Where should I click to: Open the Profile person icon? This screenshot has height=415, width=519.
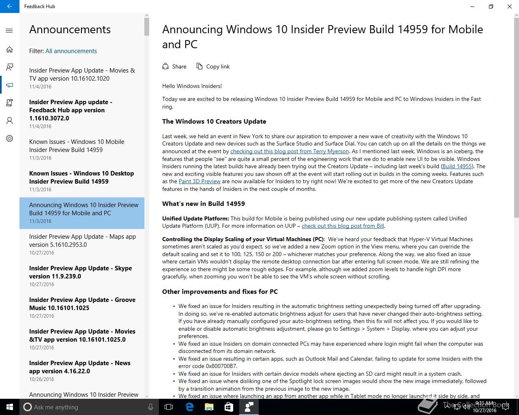click(9, 121)
